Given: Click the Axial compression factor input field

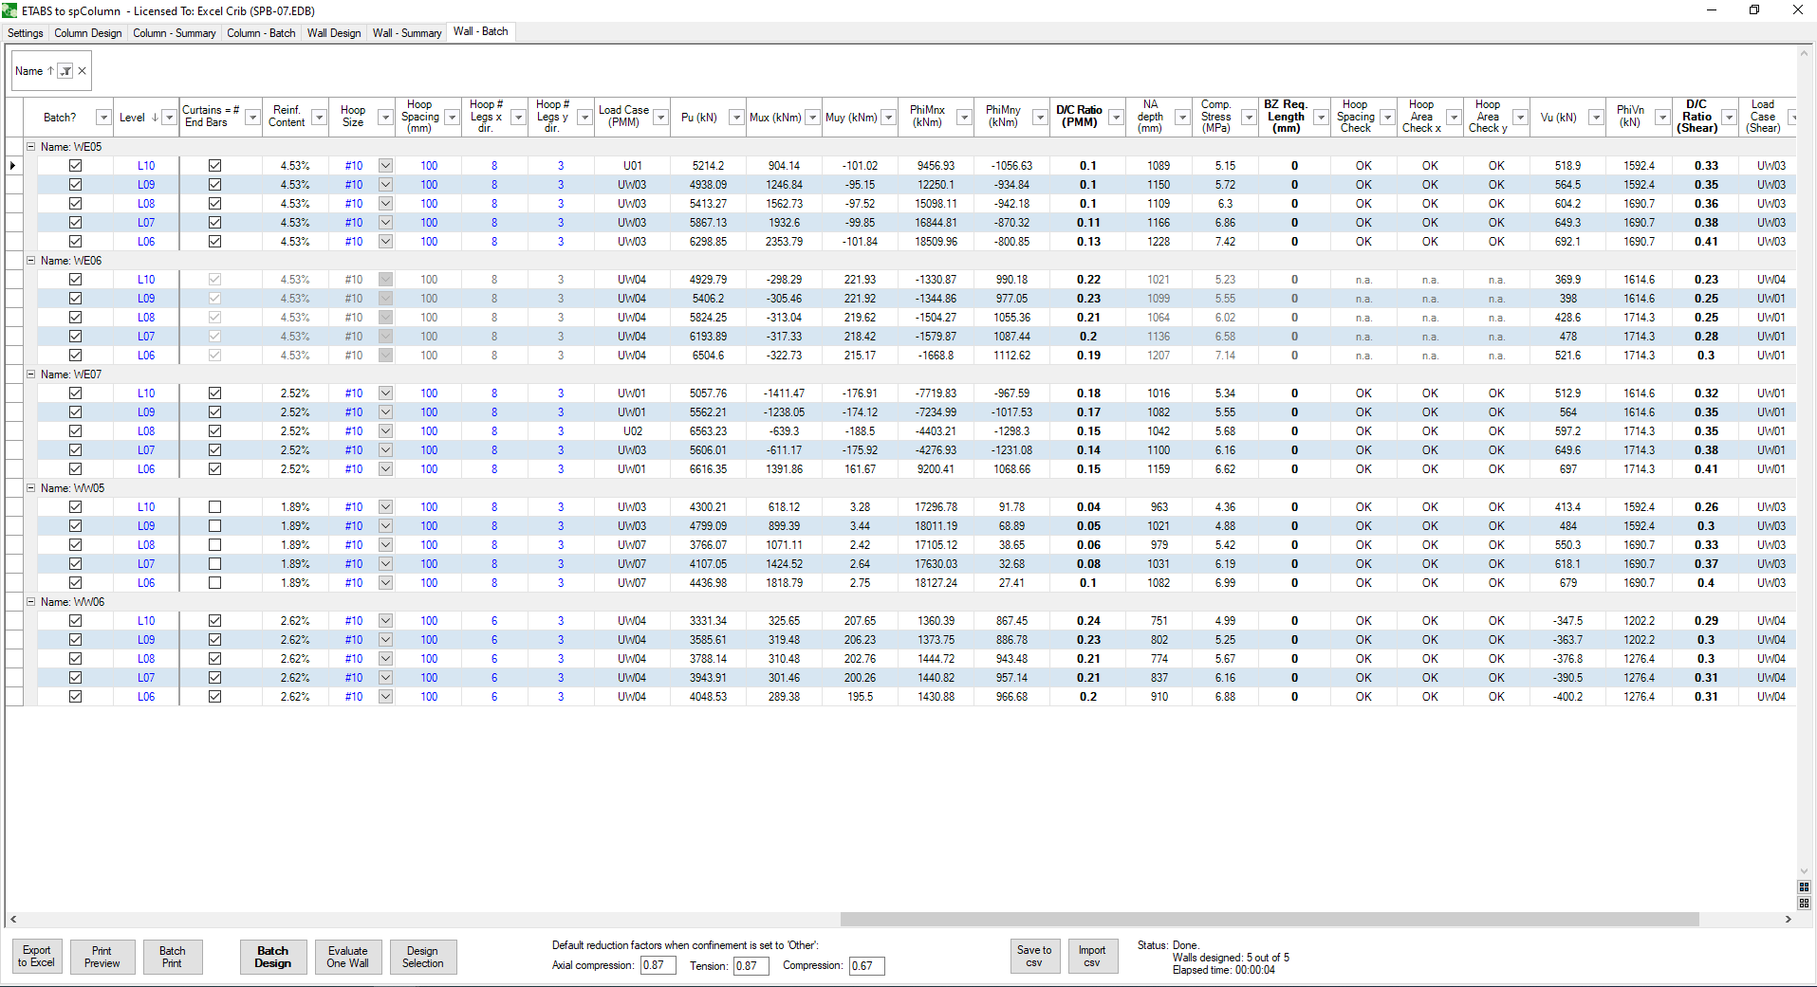Looking at the screenshot, I should click(x=658, y=965).
